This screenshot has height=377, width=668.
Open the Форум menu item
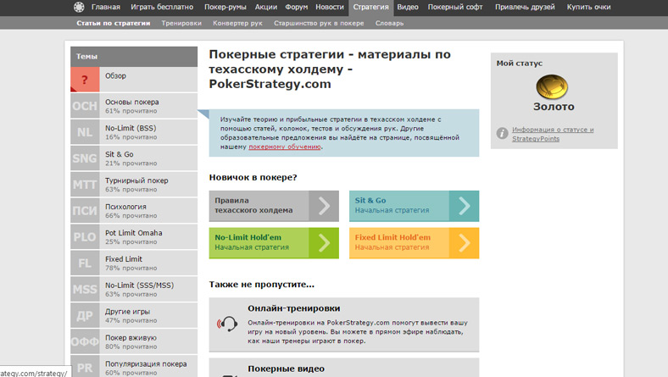294,7
